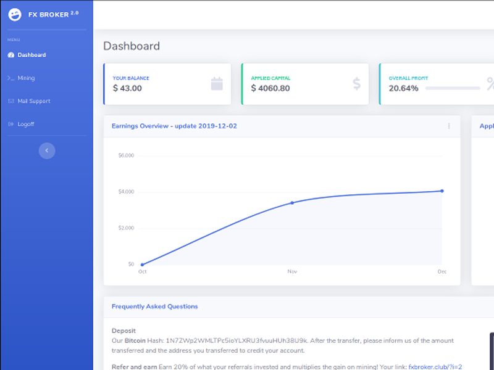Click Logoff in the sidebar menu
Screen dimensions: 494x370
26,124
